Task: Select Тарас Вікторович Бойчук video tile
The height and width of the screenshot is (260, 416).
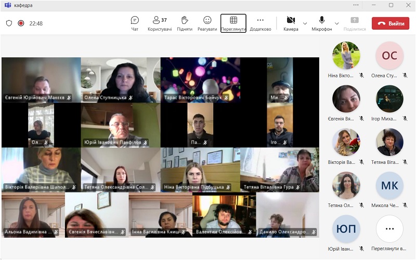Action: pyautogui.click(x=200, y=80)
